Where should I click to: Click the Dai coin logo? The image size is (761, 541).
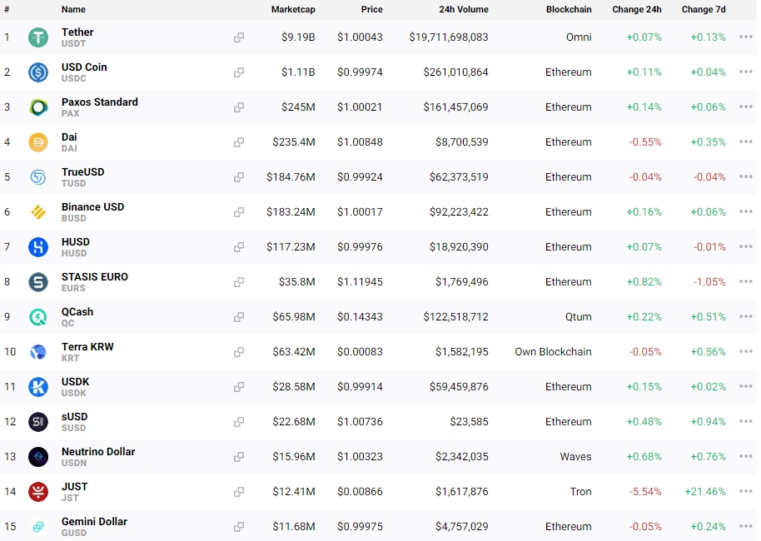[38, 142]
